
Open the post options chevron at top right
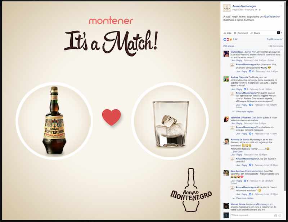[281, 6]
